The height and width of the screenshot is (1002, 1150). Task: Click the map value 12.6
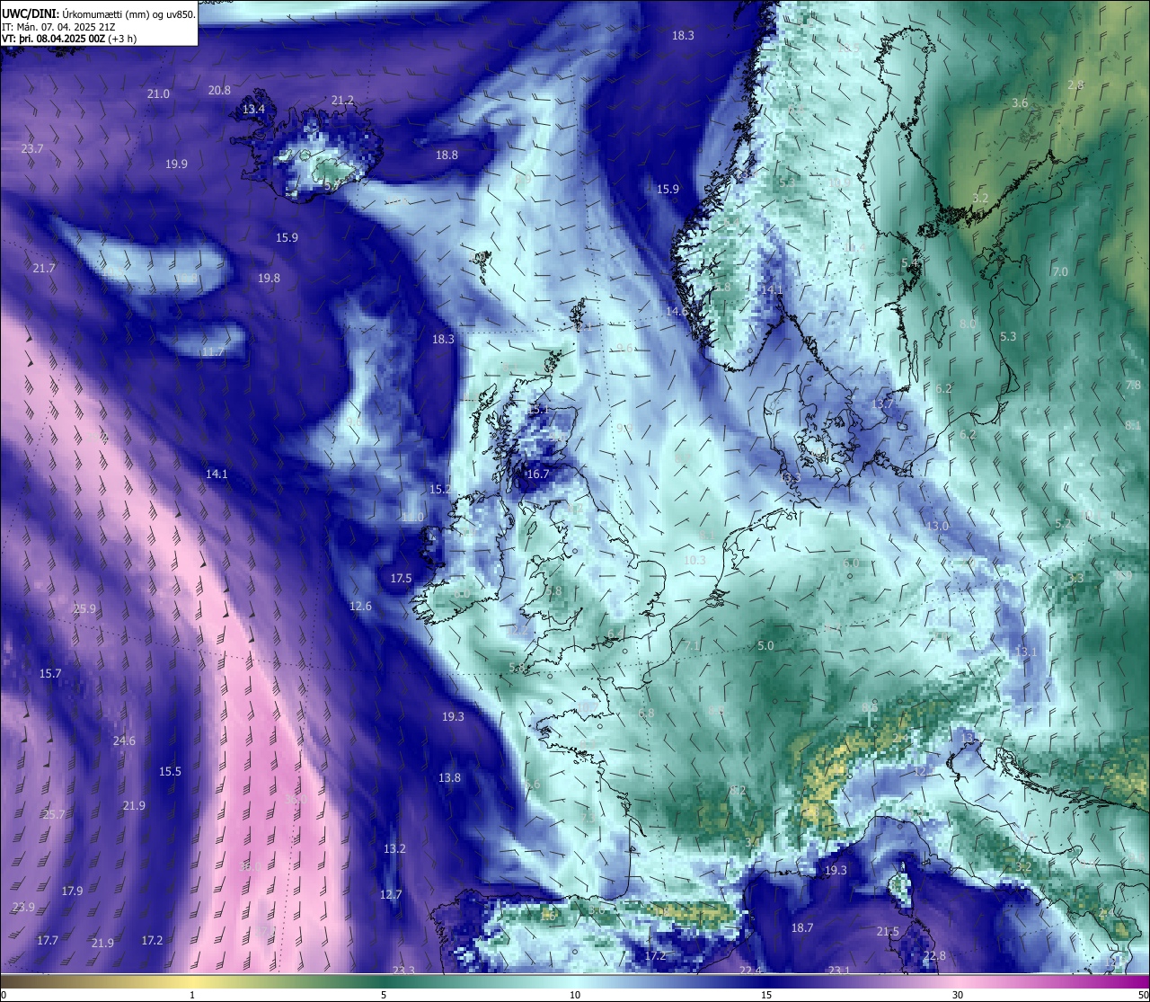coord(360,607)
